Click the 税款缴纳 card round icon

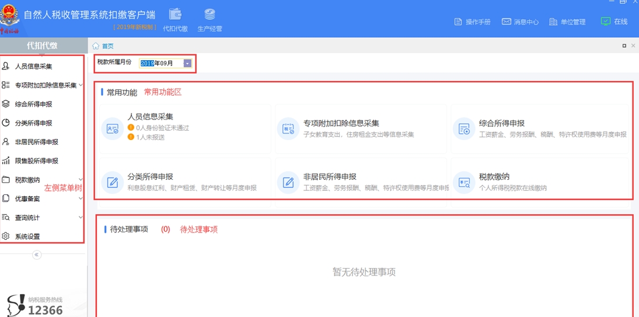click(x=464, y=182)
